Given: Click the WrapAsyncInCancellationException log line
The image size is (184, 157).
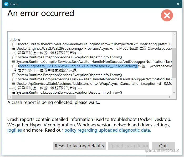Looking at the screenshot, I should point(91,83).
